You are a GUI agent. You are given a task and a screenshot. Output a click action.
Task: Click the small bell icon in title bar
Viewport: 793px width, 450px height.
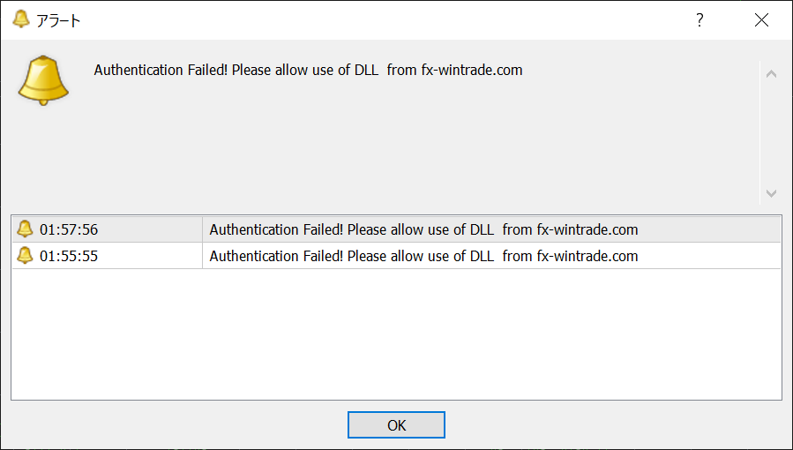point(21,19)
